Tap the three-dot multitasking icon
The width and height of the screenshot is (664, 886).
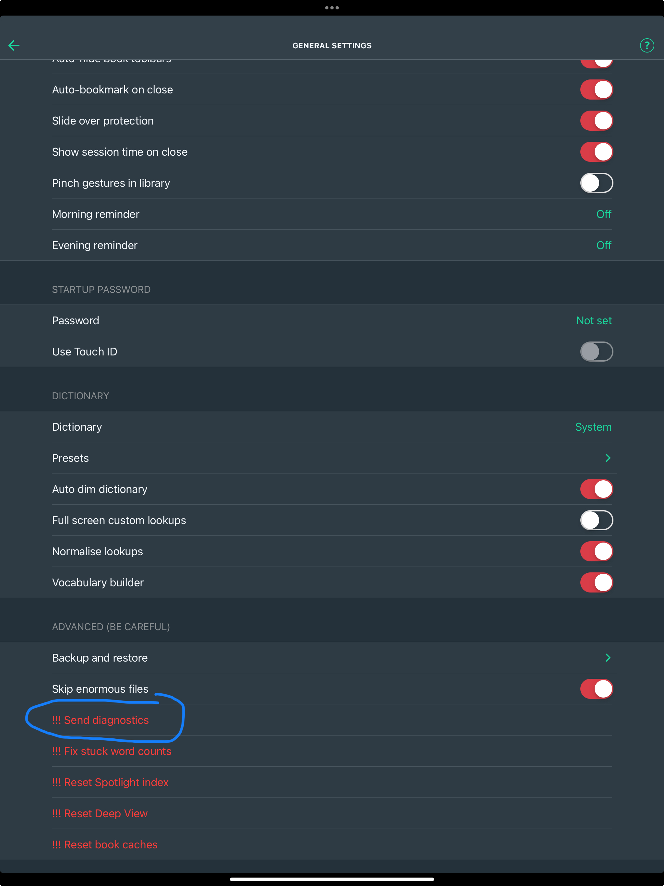(x=332, y=7)
